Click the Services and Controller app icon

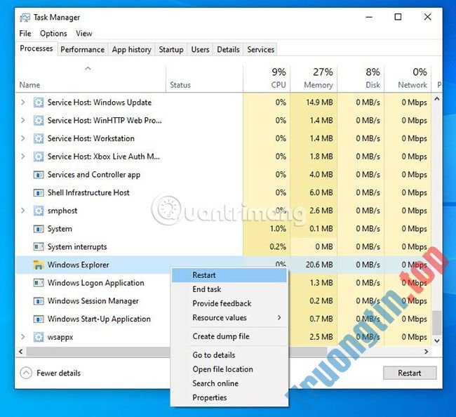pyautogui.click(x=39, y=175)
